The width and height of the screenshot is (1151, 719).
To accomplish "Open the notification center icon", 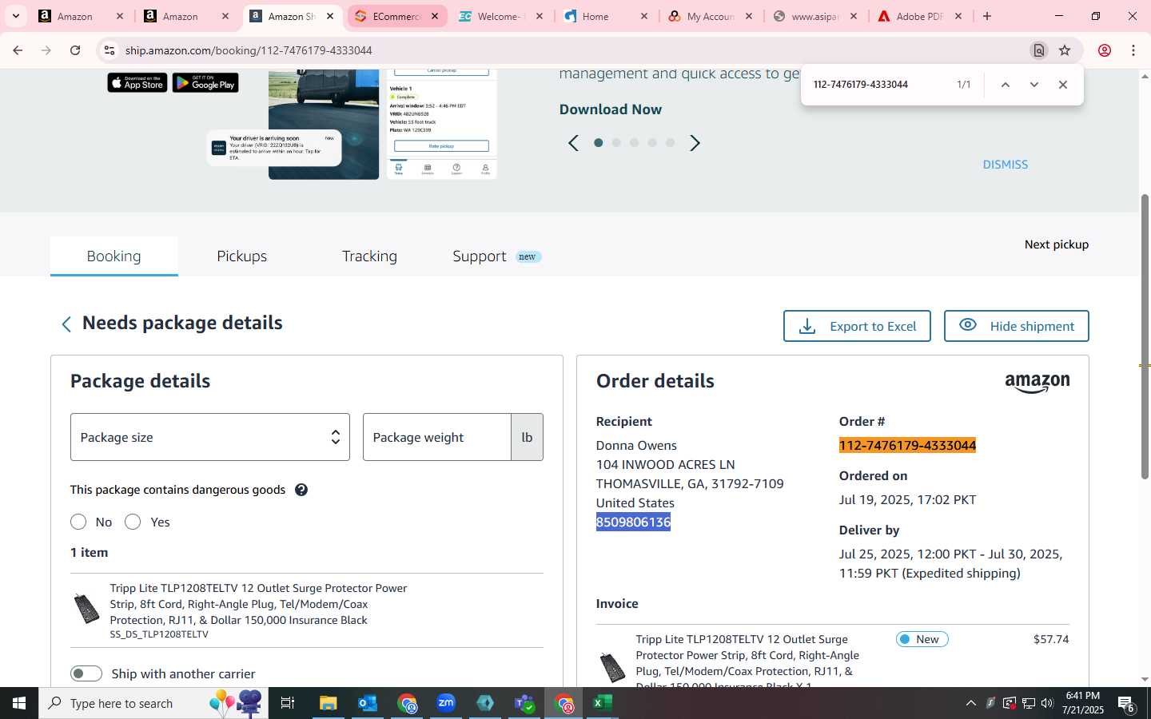I will [x=1127, y=704].
